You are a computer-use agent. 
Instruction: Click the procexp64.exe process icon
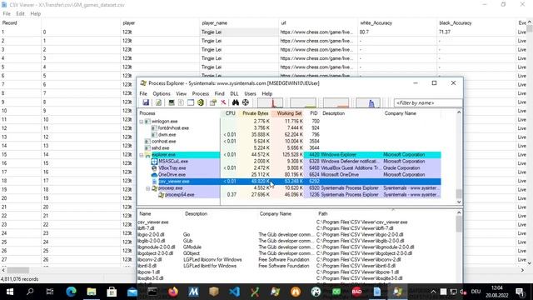click(x=161, y=195)
